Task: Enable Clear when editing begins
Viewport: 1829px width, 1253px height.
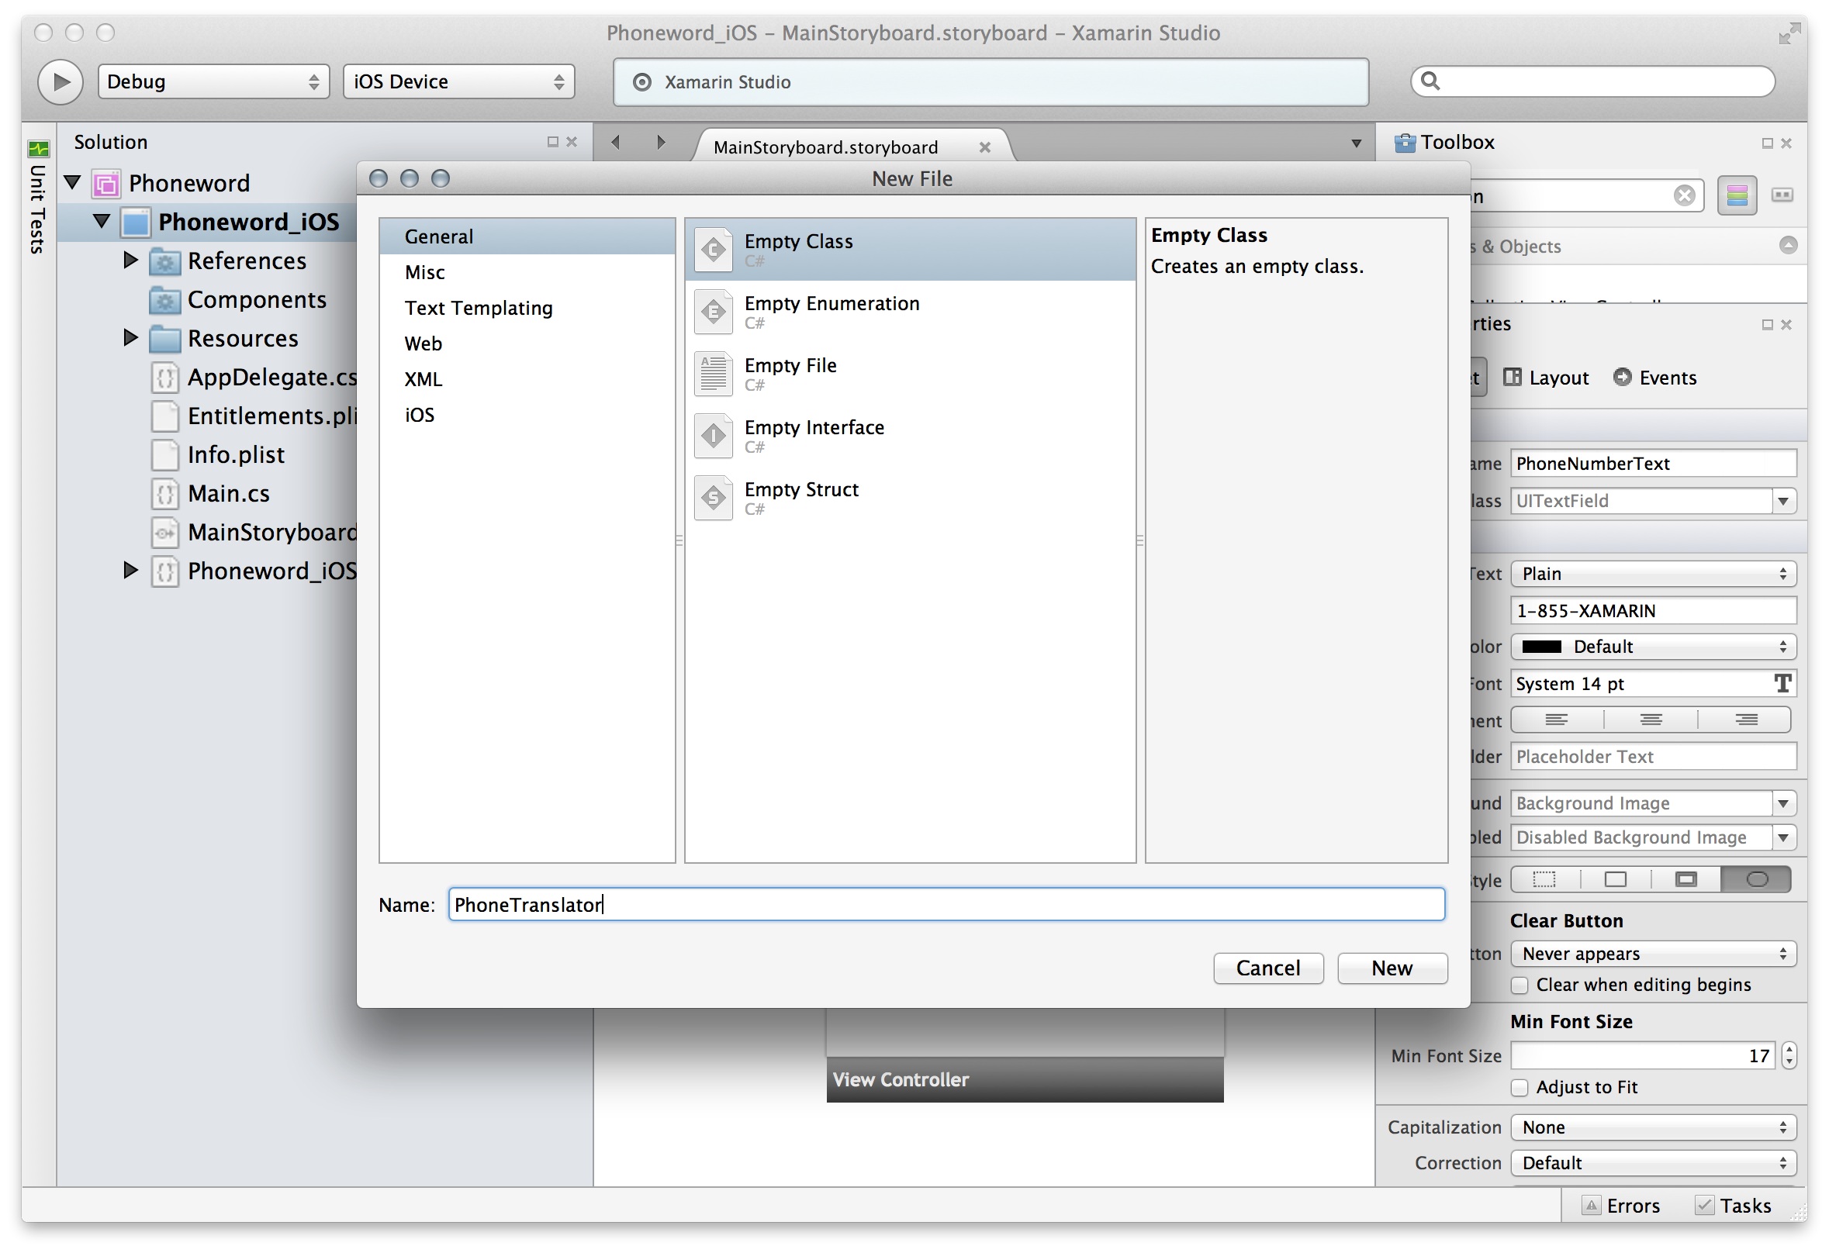Action: tap(1520, 985)
